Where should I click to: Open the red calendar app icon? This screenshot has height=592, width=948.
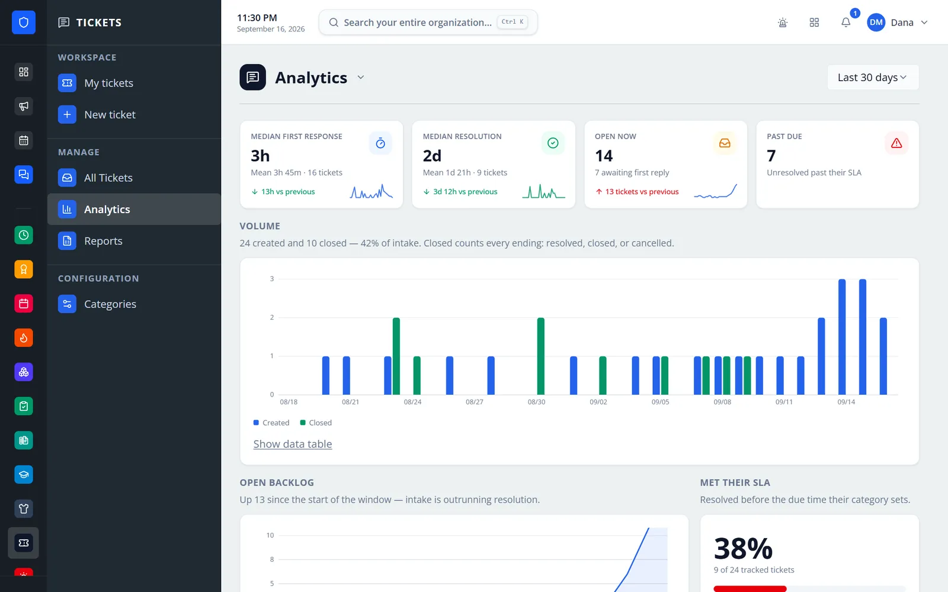pos(24,304)
